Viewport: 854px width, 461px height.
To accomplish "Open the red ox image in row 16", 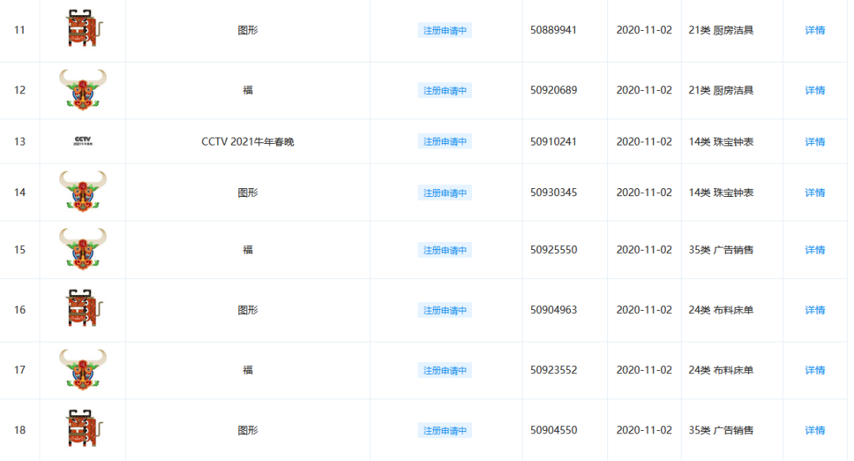I will tap(83, 308).
